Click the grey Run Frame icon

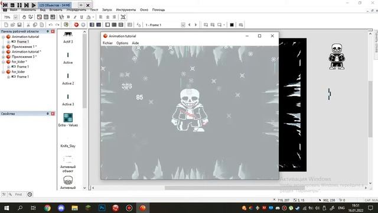pos(83,25)
